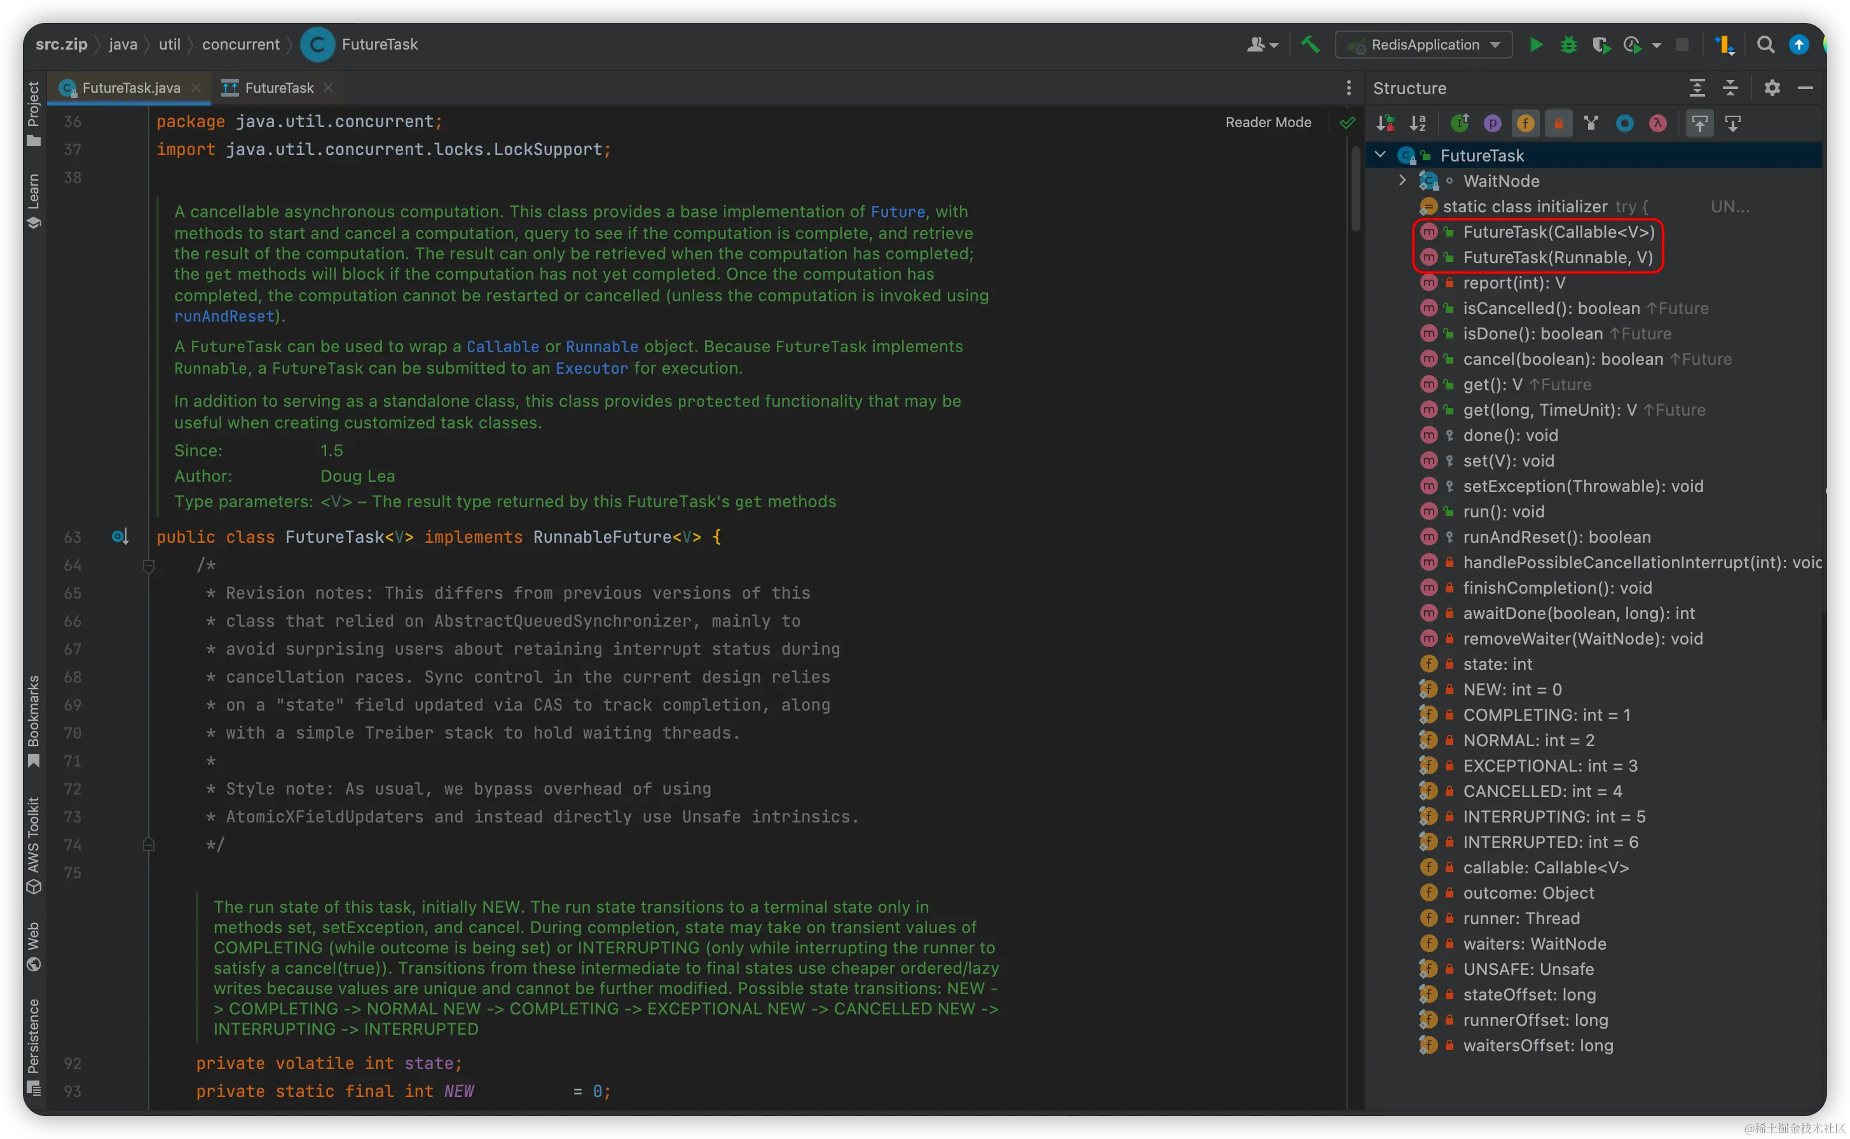Toggle Show Inherited green I icon
The height and width of the screenshot is (1139, 1850).
pyautogui.click(x=1460, y=123)
